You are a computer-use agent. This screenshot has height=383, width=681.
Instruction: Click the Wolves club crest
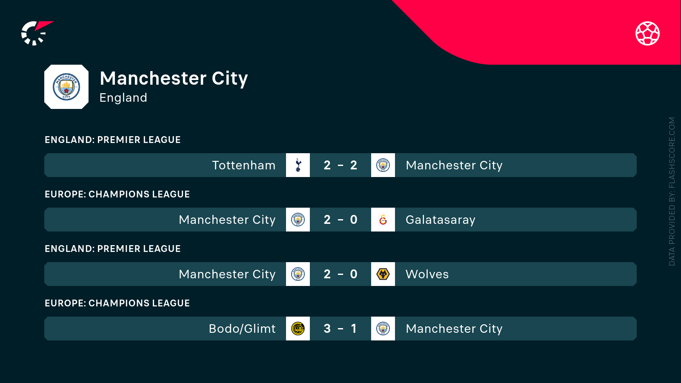(383, 274)
